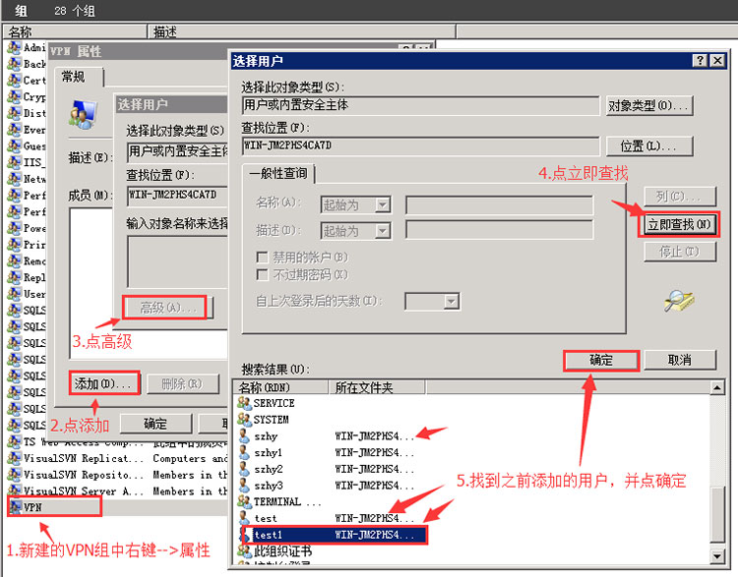Select the VPN group icon in list
Image resolution: width=738 pixels, height=577 pixels.
15,507
